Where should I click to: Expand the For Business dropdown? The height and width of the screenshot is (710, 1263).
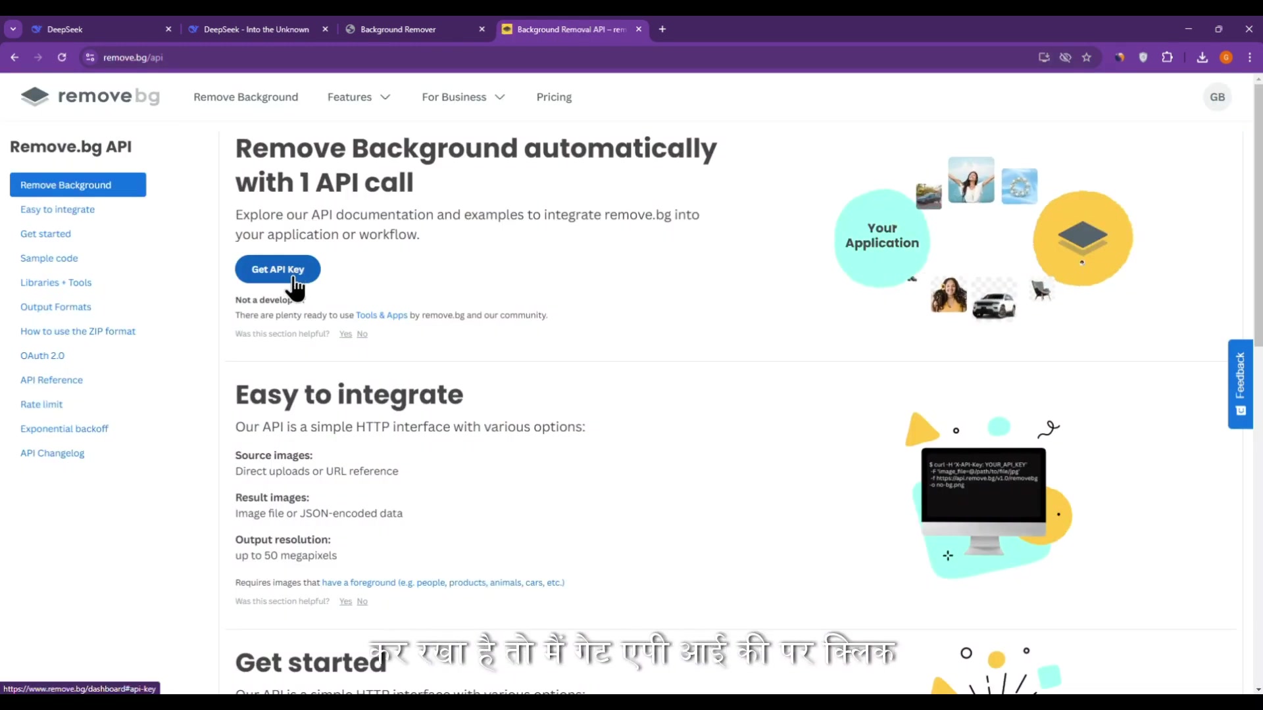(x=463, y=97)
